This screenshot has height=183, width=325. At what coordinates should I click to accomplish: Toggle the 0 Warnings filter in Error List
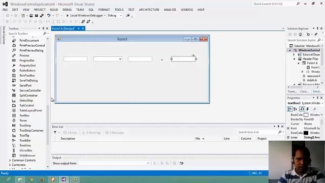(x=91, y=133)
